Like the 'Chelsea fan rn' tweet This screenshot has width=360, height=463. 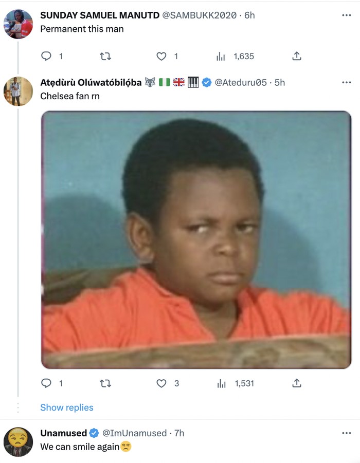[x=161, y=383]
